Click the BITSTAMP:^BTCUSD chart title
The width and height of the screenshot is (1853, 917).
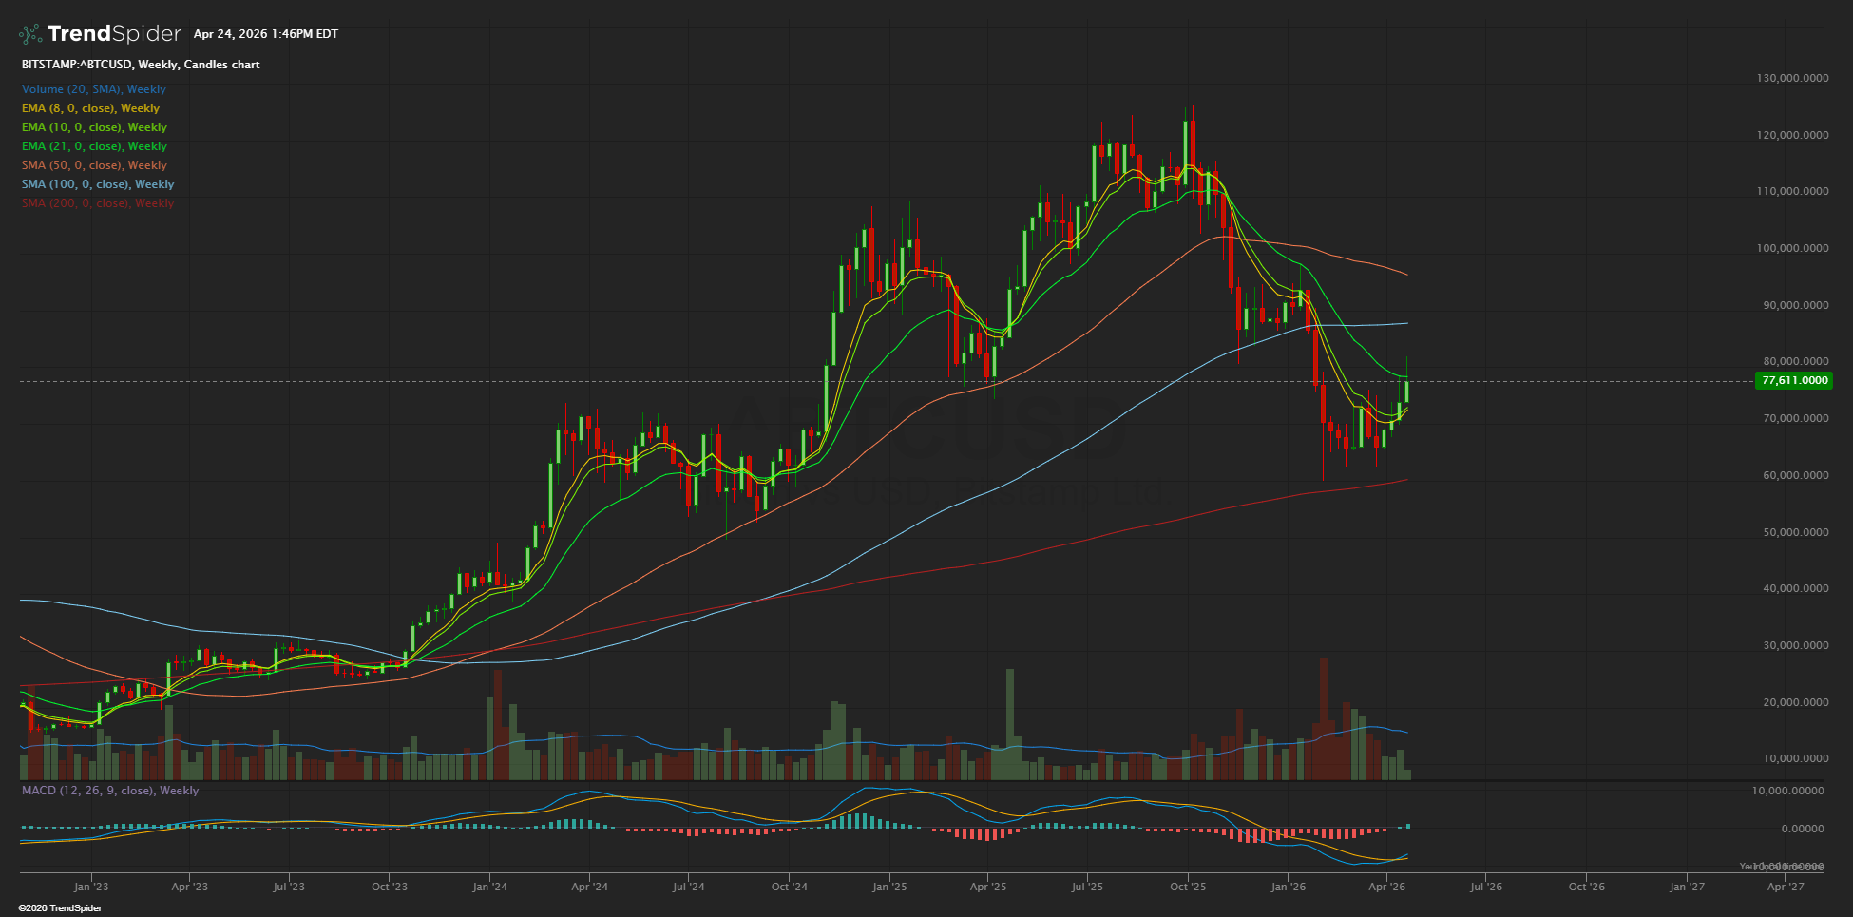click(141, 65)
